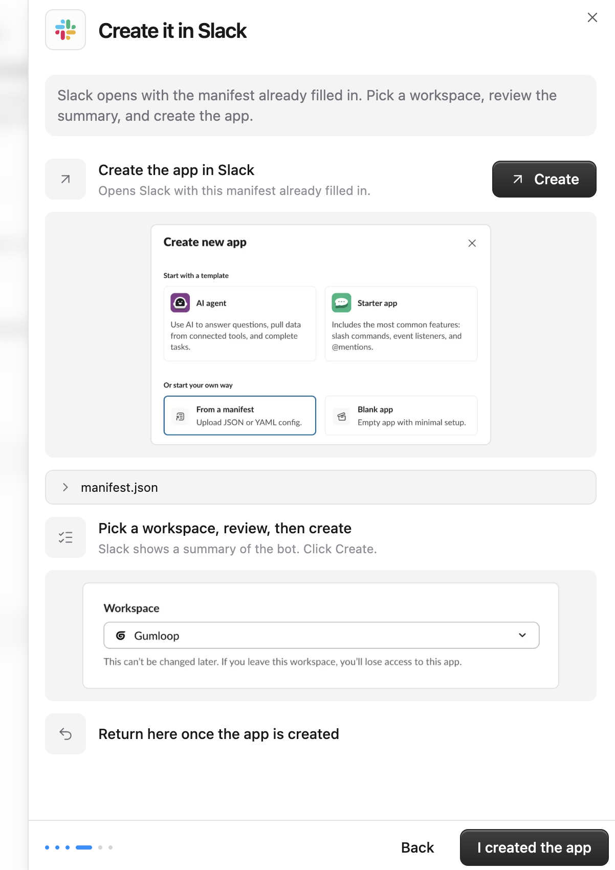Click the I created the app button
This screenshot has height=870, width=615.
point(534,847)
